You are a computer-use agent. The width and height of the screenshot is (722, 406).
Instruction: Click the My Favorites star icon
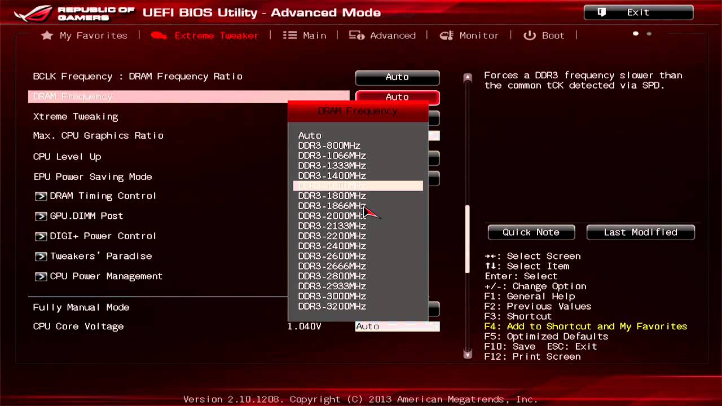coord(47,36)
